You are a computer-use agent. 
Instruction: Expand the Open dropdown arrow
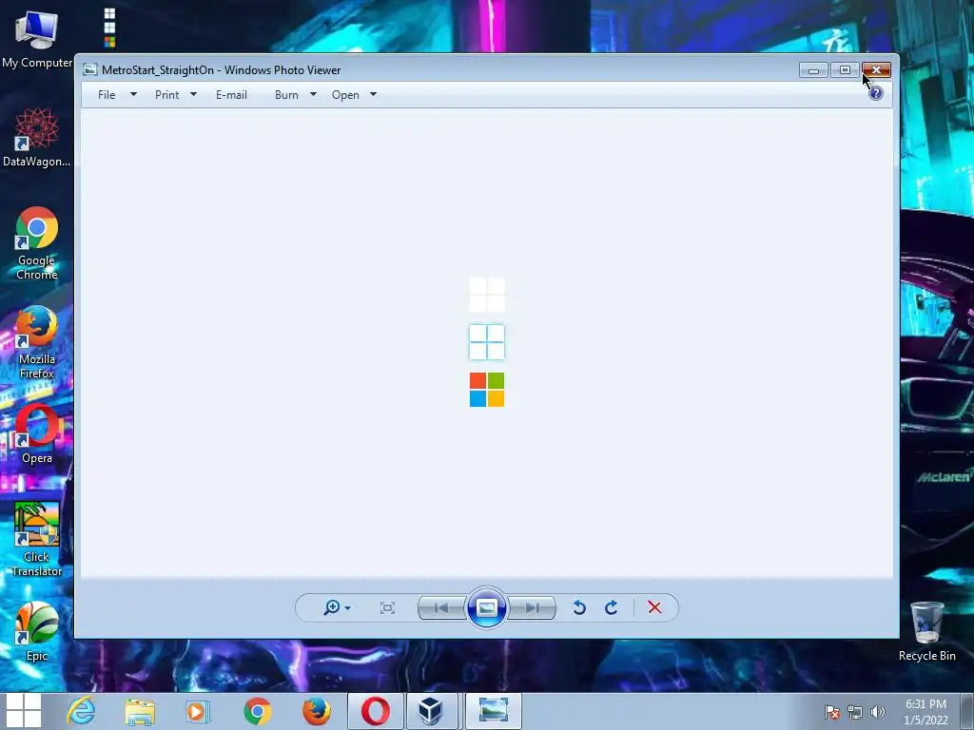373,94
